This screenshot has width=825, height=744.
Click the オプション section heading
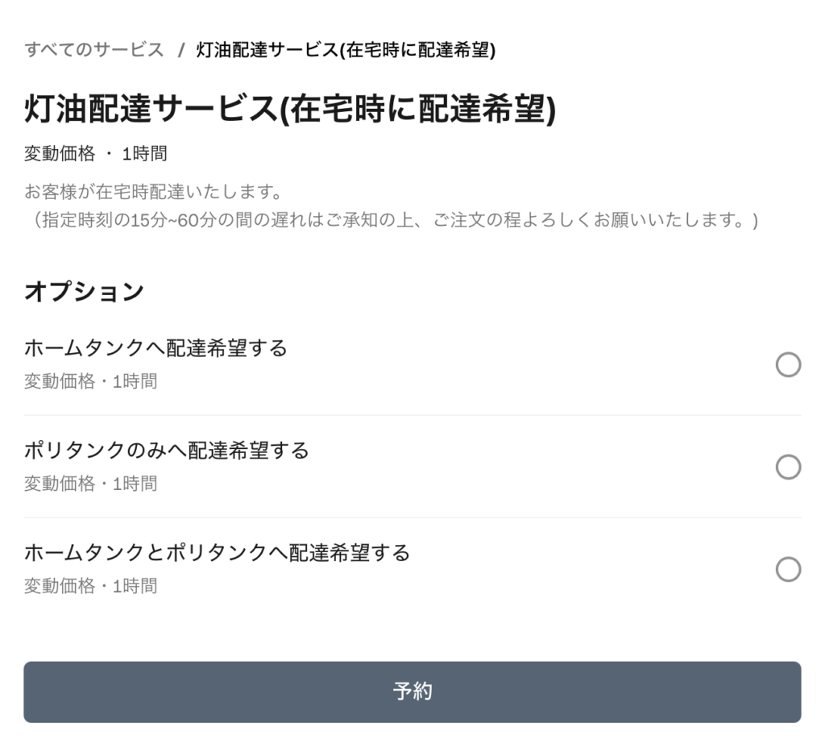coord(84,291)
